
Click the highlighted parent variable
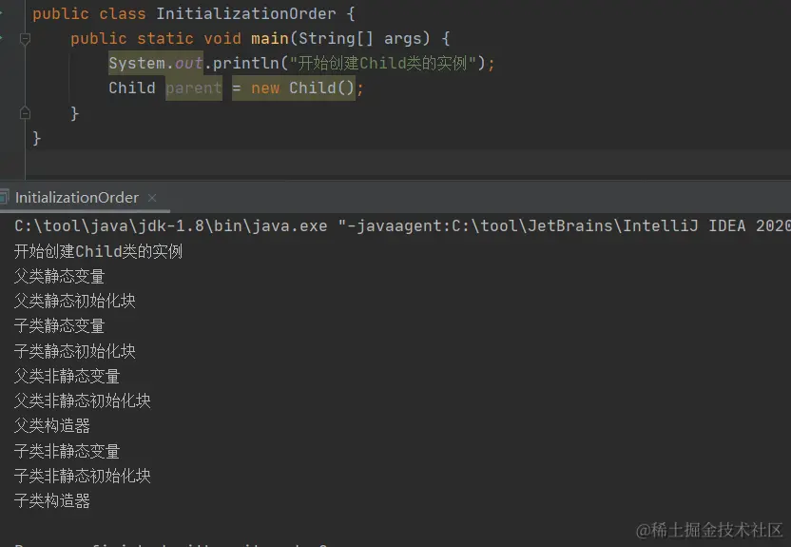[194, 88]
